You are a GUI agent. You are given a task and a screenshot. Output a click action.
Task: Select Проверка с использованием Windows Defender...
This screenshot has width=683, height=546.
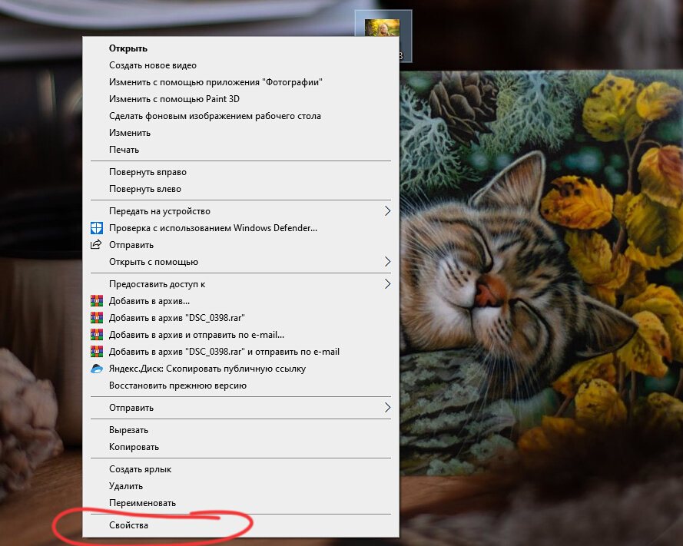240,228
